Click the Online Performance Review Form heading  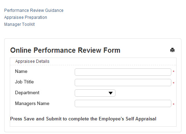(x=65, y=50)
